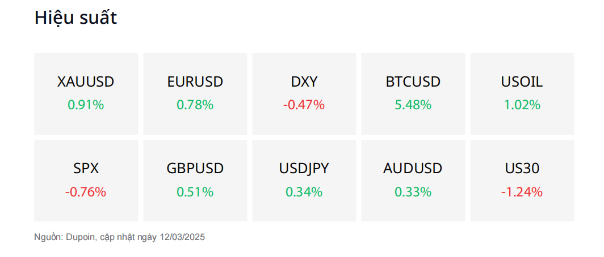Select the 1.02% USOIL figure
604x257 pixels.
pos(522,105)
